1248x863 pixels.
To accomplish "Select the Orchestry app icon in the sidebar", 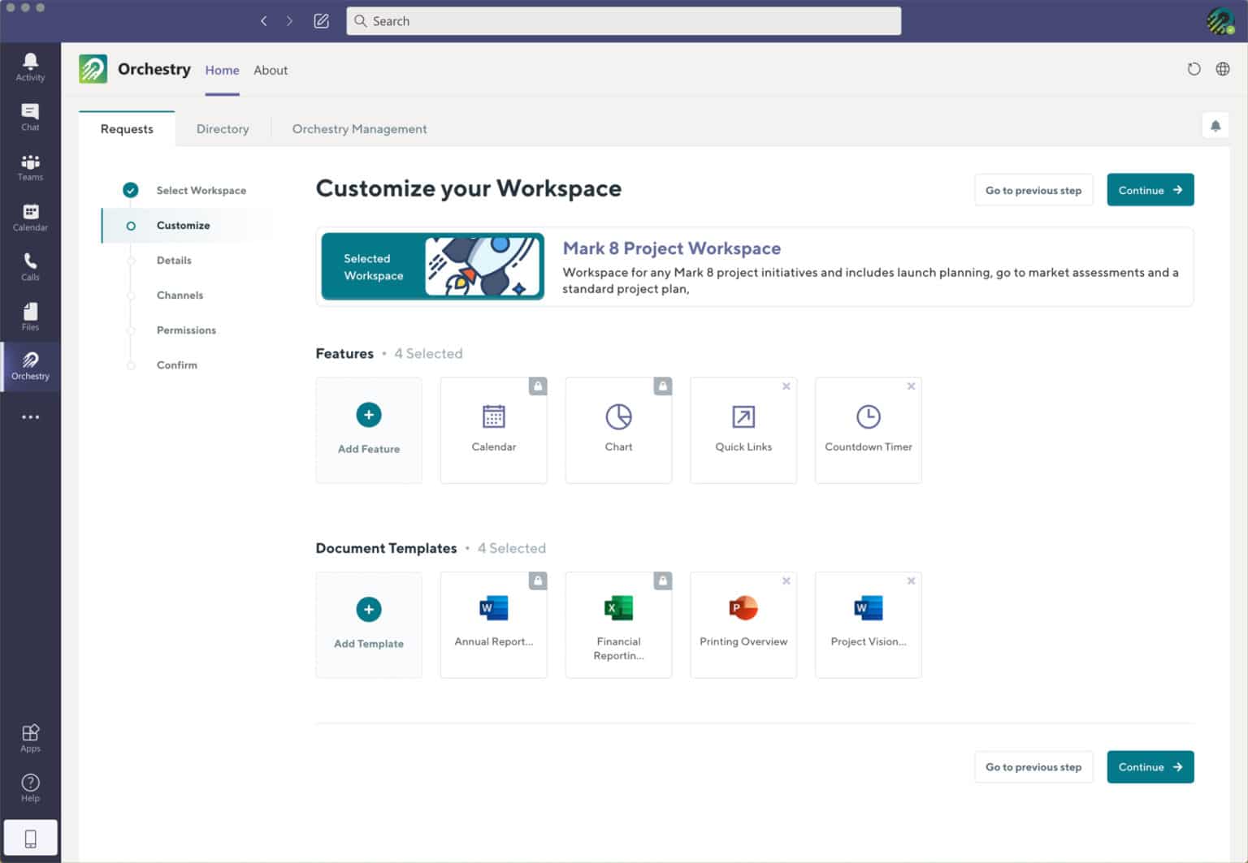I will [30, 365].
